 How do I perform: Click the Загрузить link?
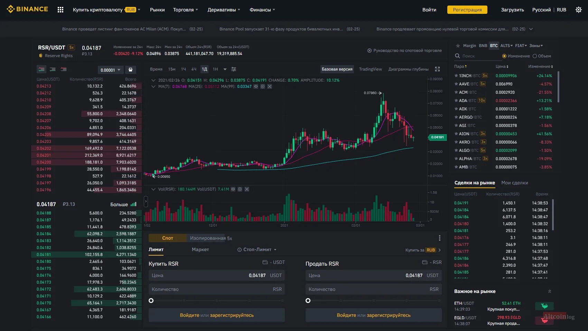click(x=513, y=10)
